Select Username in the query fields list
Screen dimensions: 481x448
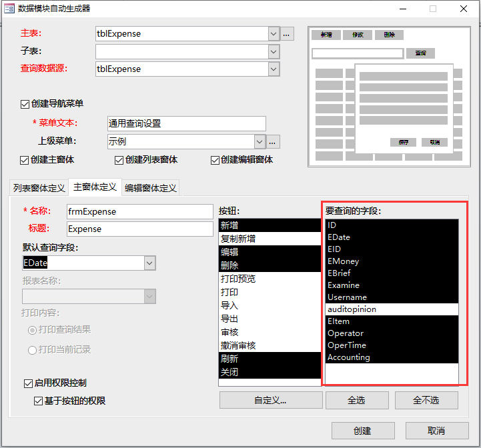pyautogui.click(x=392, y=297)
